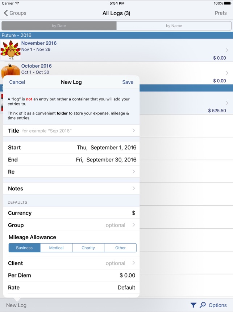
Task: Save the new log
Action: point(128,82)
